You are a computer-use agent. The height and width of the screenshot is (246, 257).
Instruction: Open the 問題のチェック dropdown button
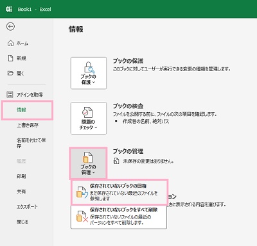(x=89, y=118)
